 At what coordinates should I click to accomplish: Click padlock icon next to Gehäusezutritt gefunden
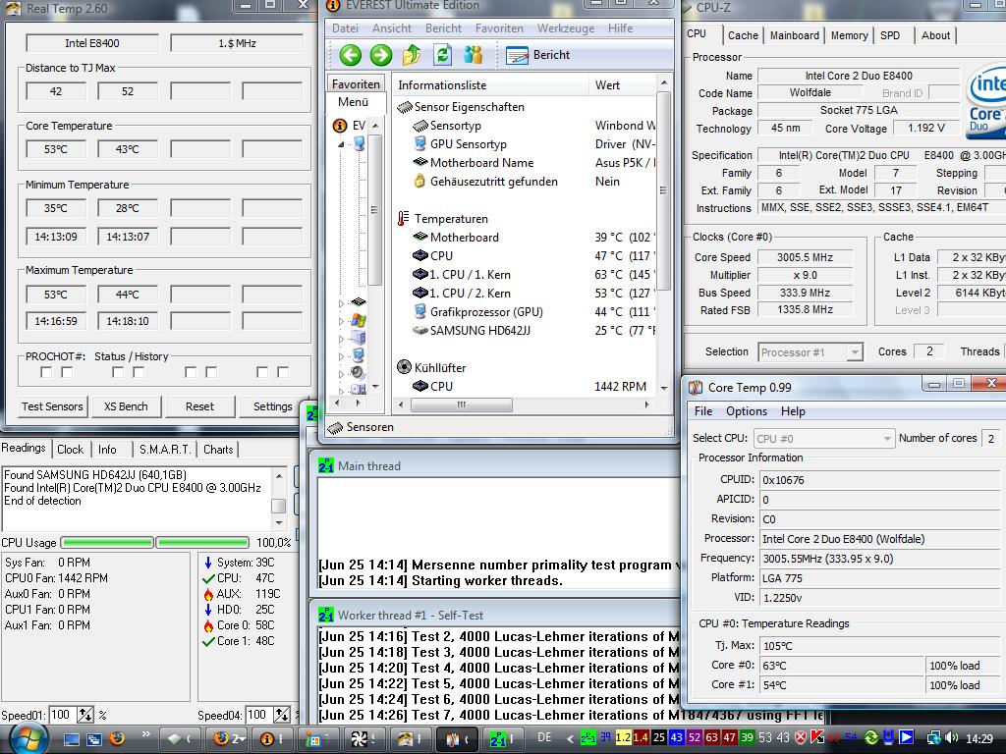click(x=419, y=181)
